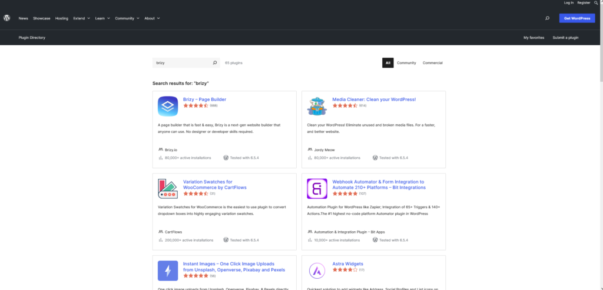Click Register link
The image size is (603, 290).
pyautogui.click(x=584, y=3)
